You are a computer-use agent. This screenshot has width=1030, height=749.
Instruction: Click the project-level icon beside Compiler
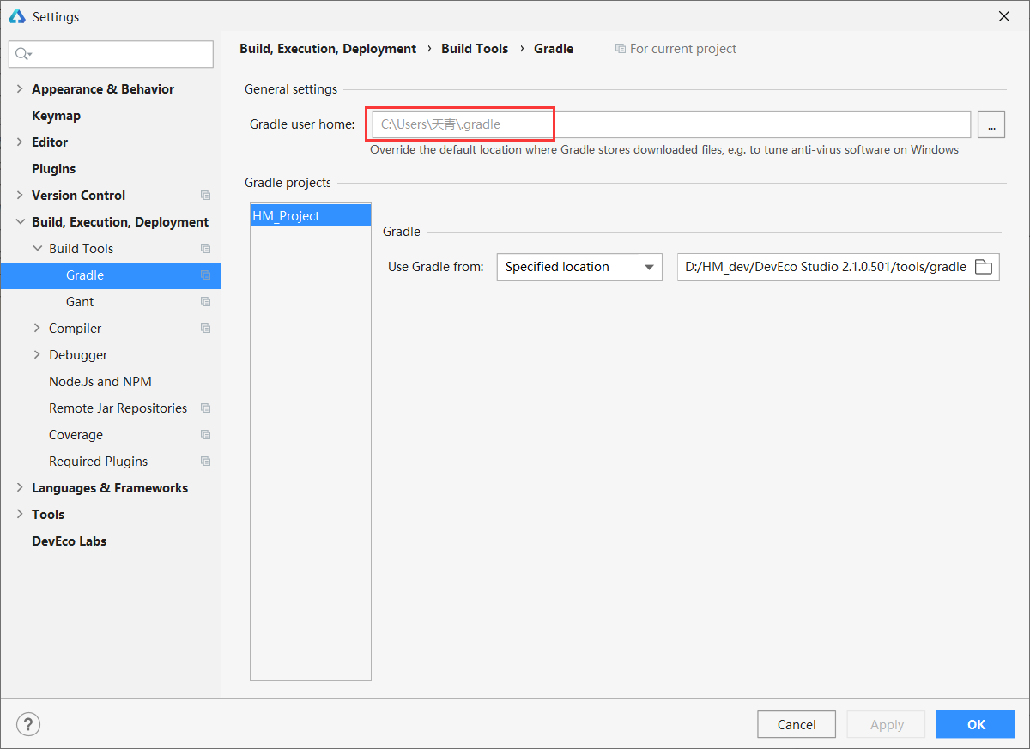pyautogui.click(x=205, y=329)
